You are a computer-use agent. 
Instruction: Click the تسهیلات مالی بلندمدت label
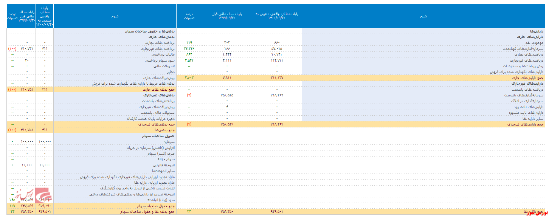click(x=158, y=113)
